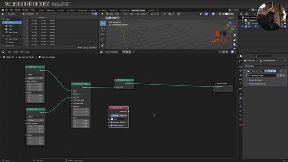Screen dimensions: 288x162
Task: Open the Blender logo app menu
Action: point(3,10)
